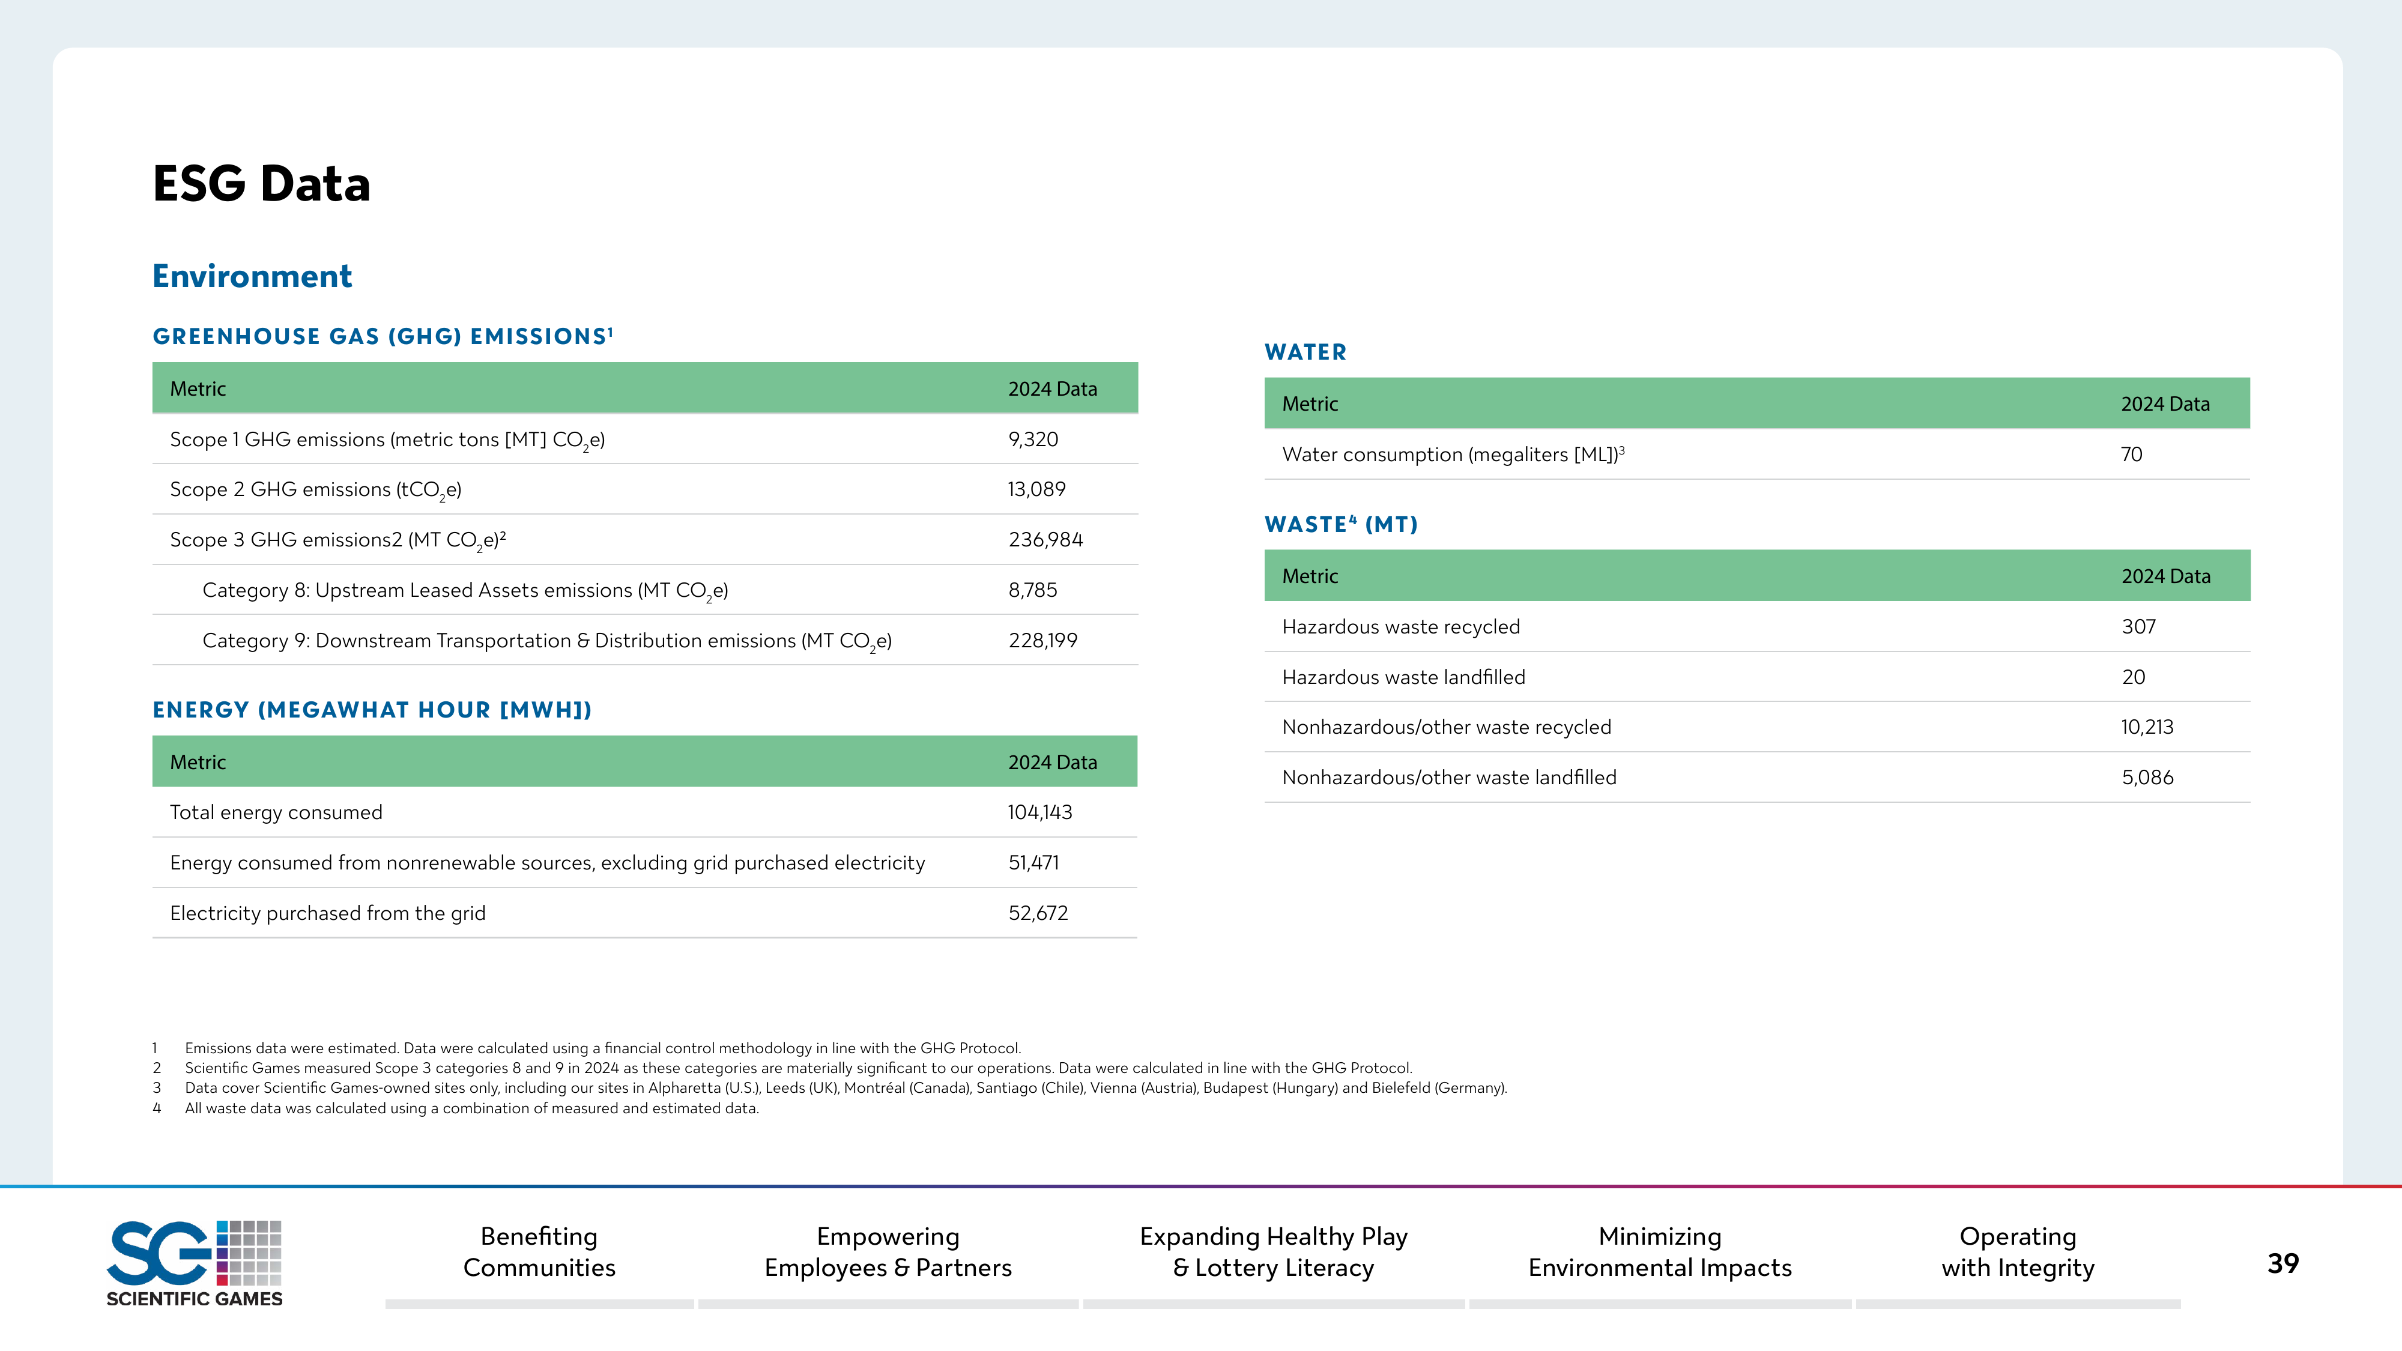The width and height of the screenshot is (2402, 1351).
Task: Select Hazardous waste landfilled value 20
Action: point(2134,677)
